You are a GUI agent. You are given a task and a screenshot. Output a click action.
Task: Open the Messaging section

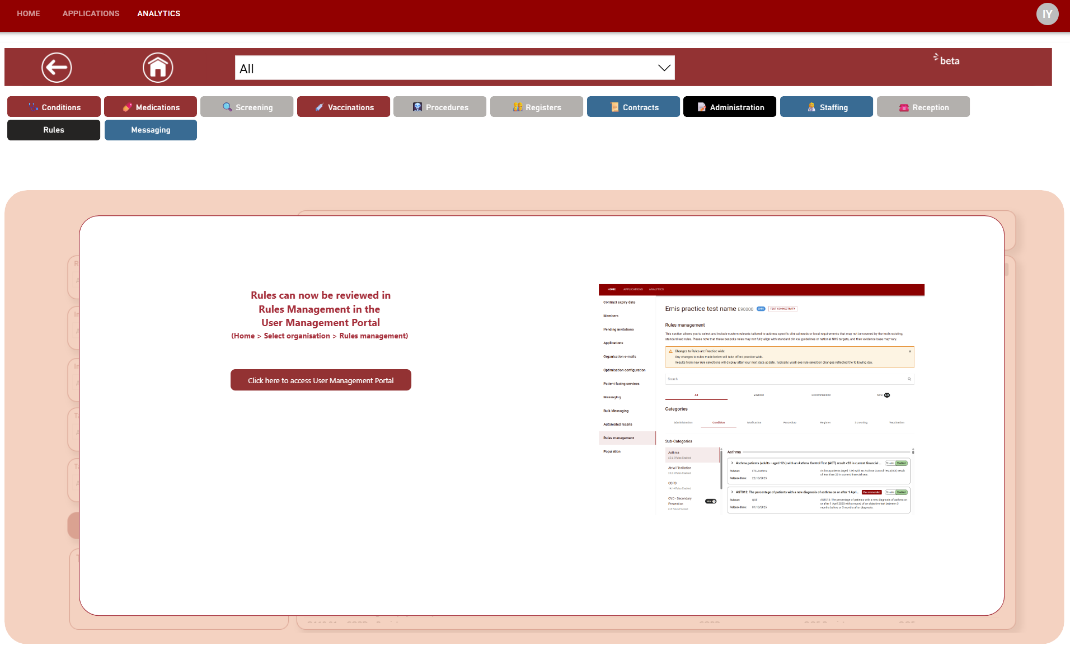(x=151, y=130)
